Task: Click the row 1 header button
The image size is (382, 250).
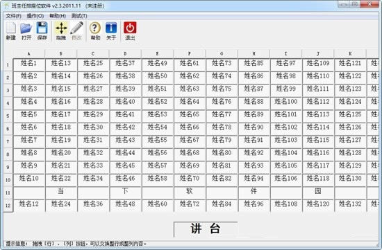Action: [8, 64]
